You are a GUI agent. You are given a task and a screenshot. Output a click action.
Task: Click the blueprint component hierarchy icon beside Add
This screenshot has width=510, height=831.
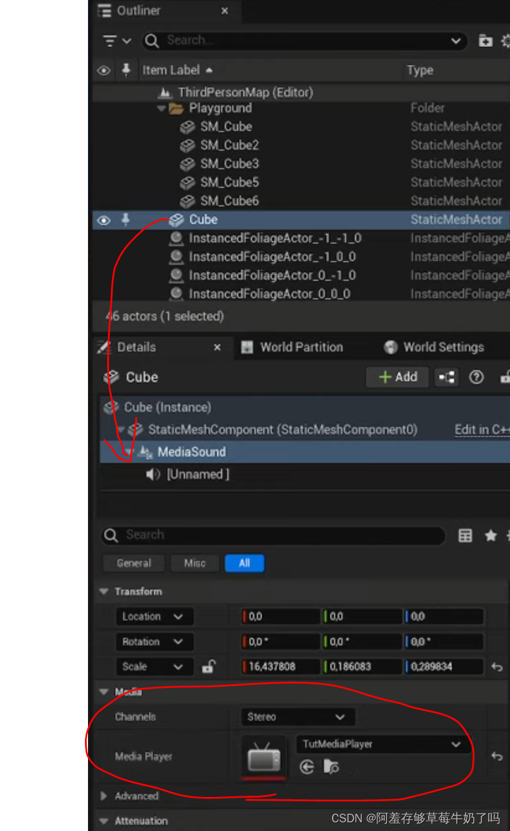coord(446,377)
